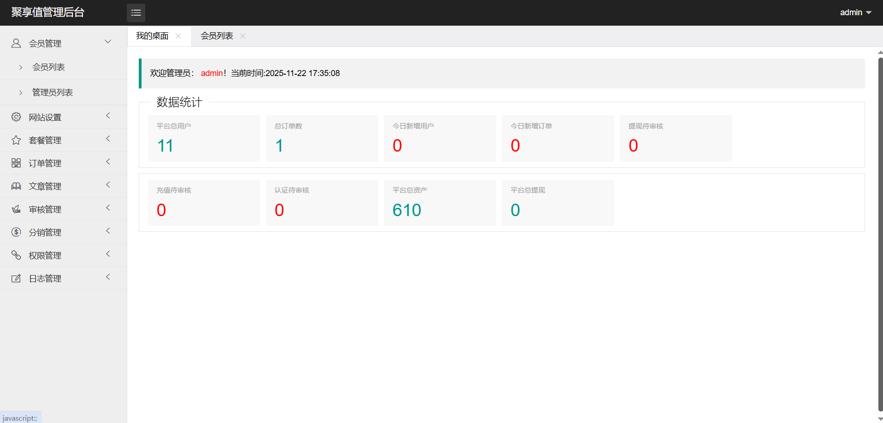Expand the 日志管理 menu arrow

click(x=108, y=277)
